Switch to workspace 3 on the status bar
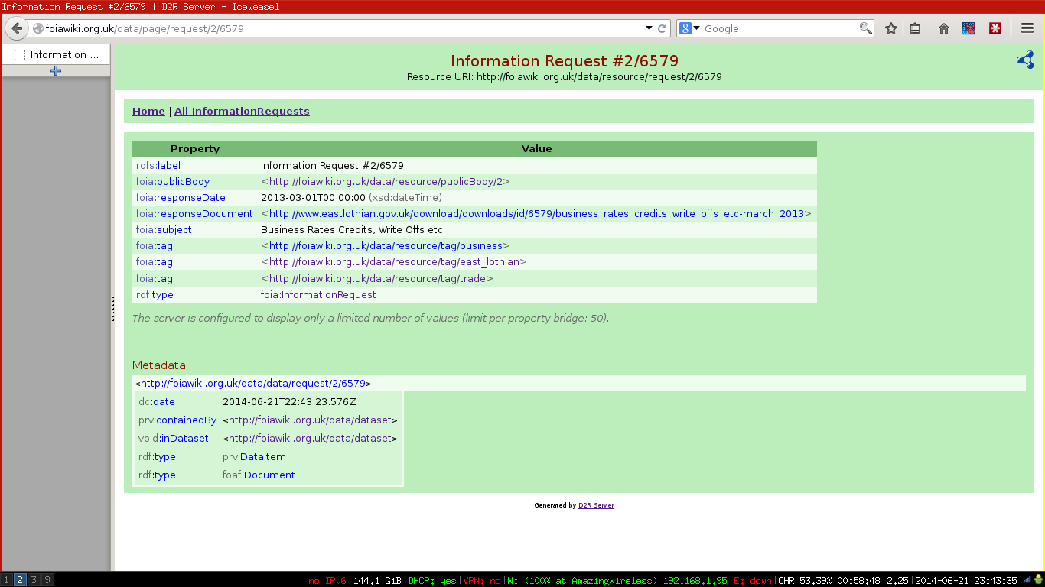1045x587 pixels. click(33, 580)
